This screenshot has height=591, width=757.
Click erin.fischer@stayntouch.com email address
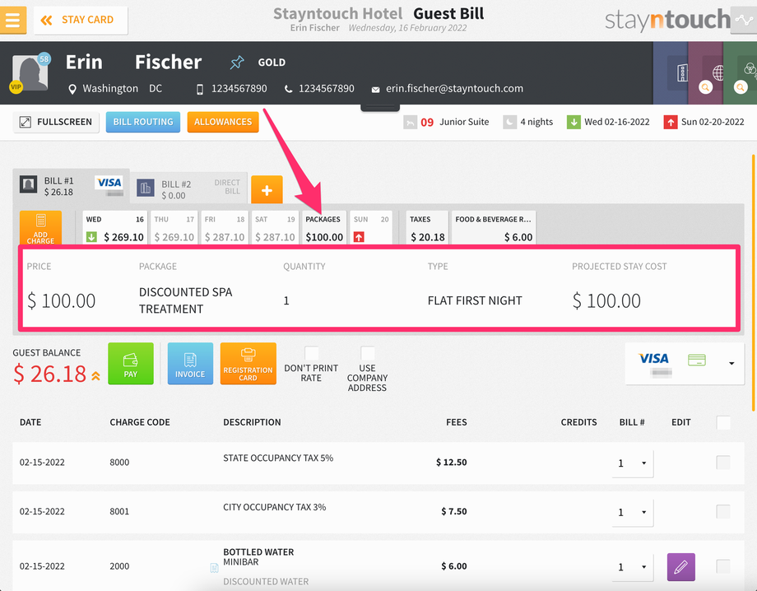pyautogui.click(x=454, y=89)
